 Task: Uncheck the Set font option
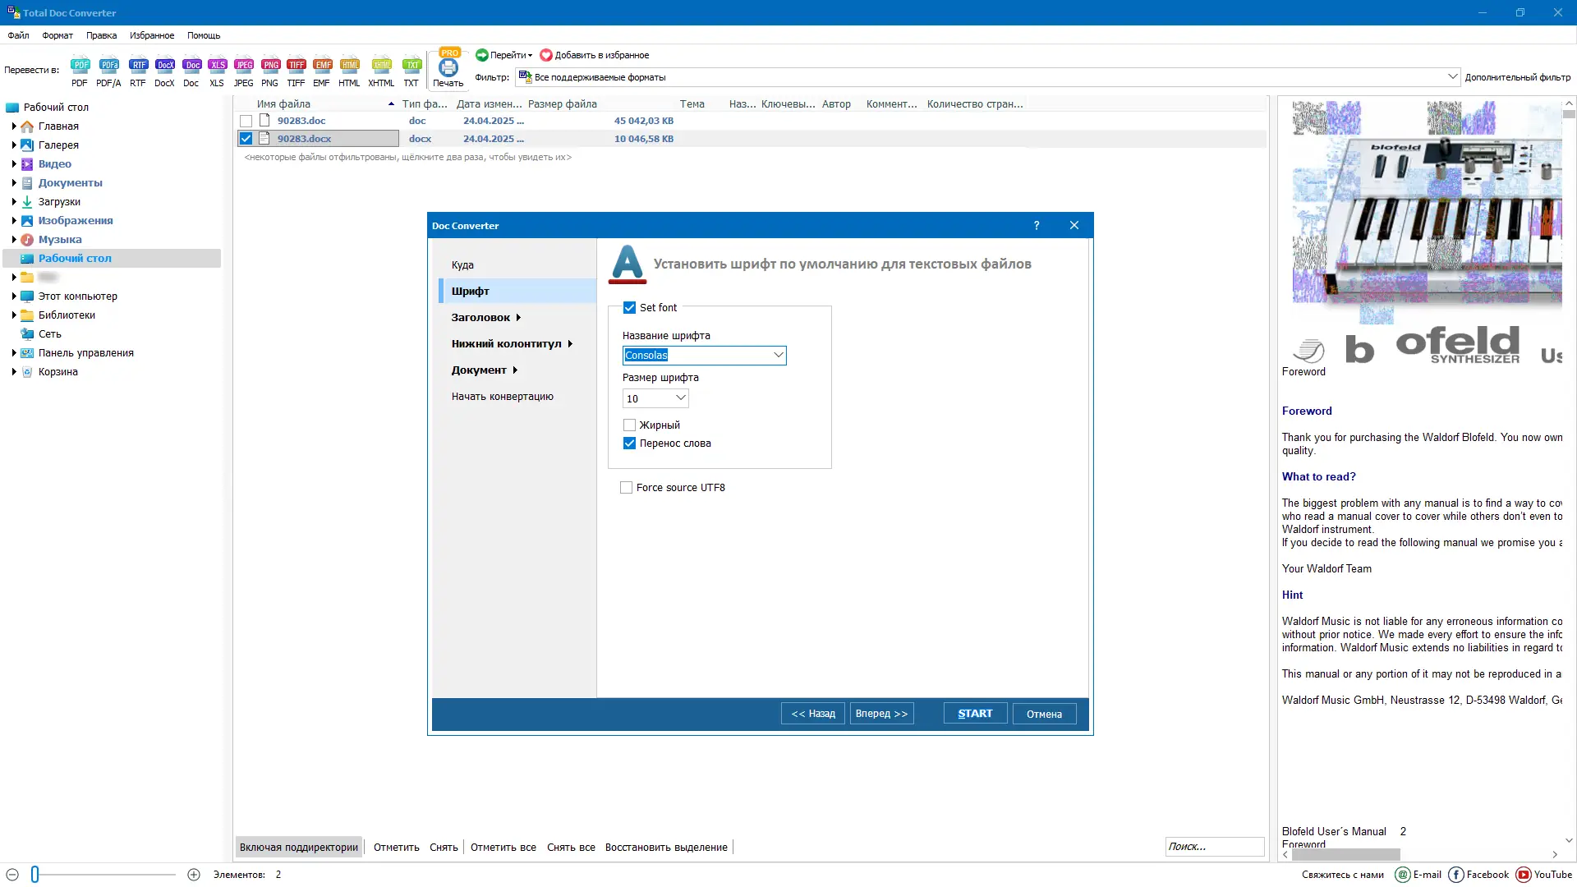[629, 307]
